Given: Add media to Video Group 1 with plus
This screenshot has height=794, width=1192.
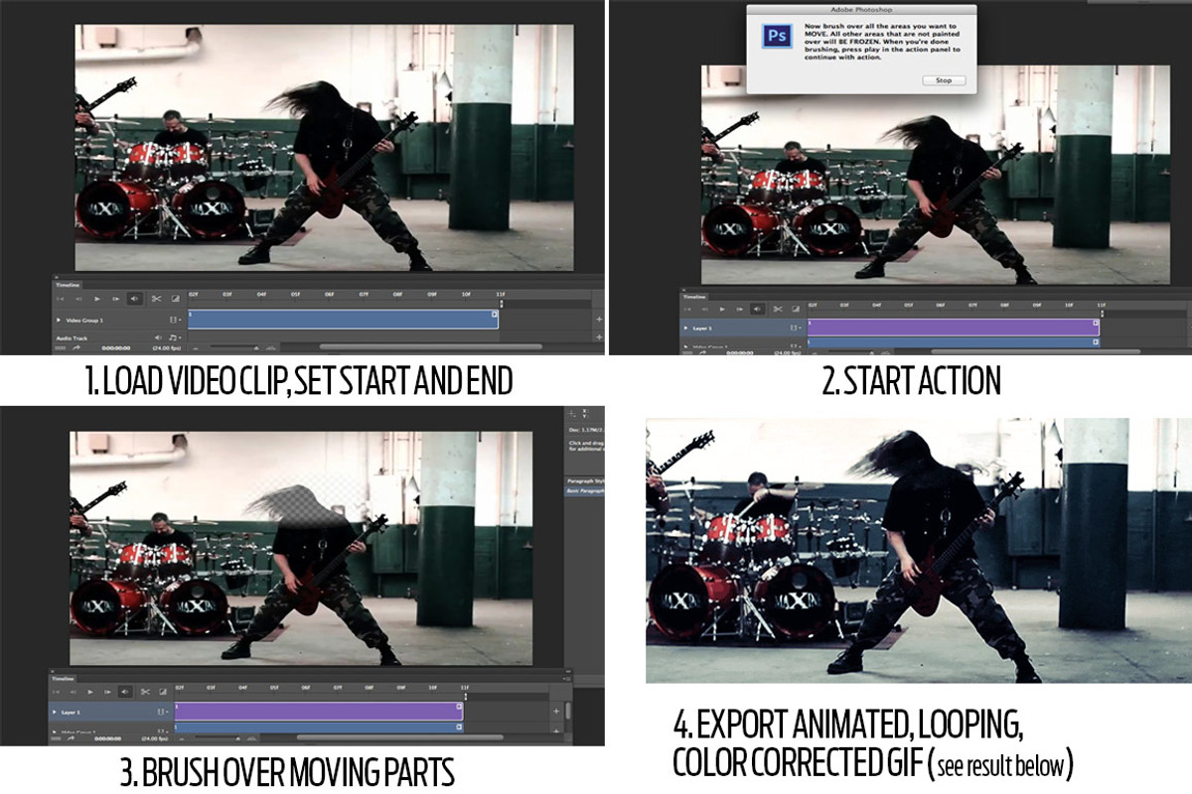Looking at the screenshot, I should pyautogui.click(x=599, y=320).
